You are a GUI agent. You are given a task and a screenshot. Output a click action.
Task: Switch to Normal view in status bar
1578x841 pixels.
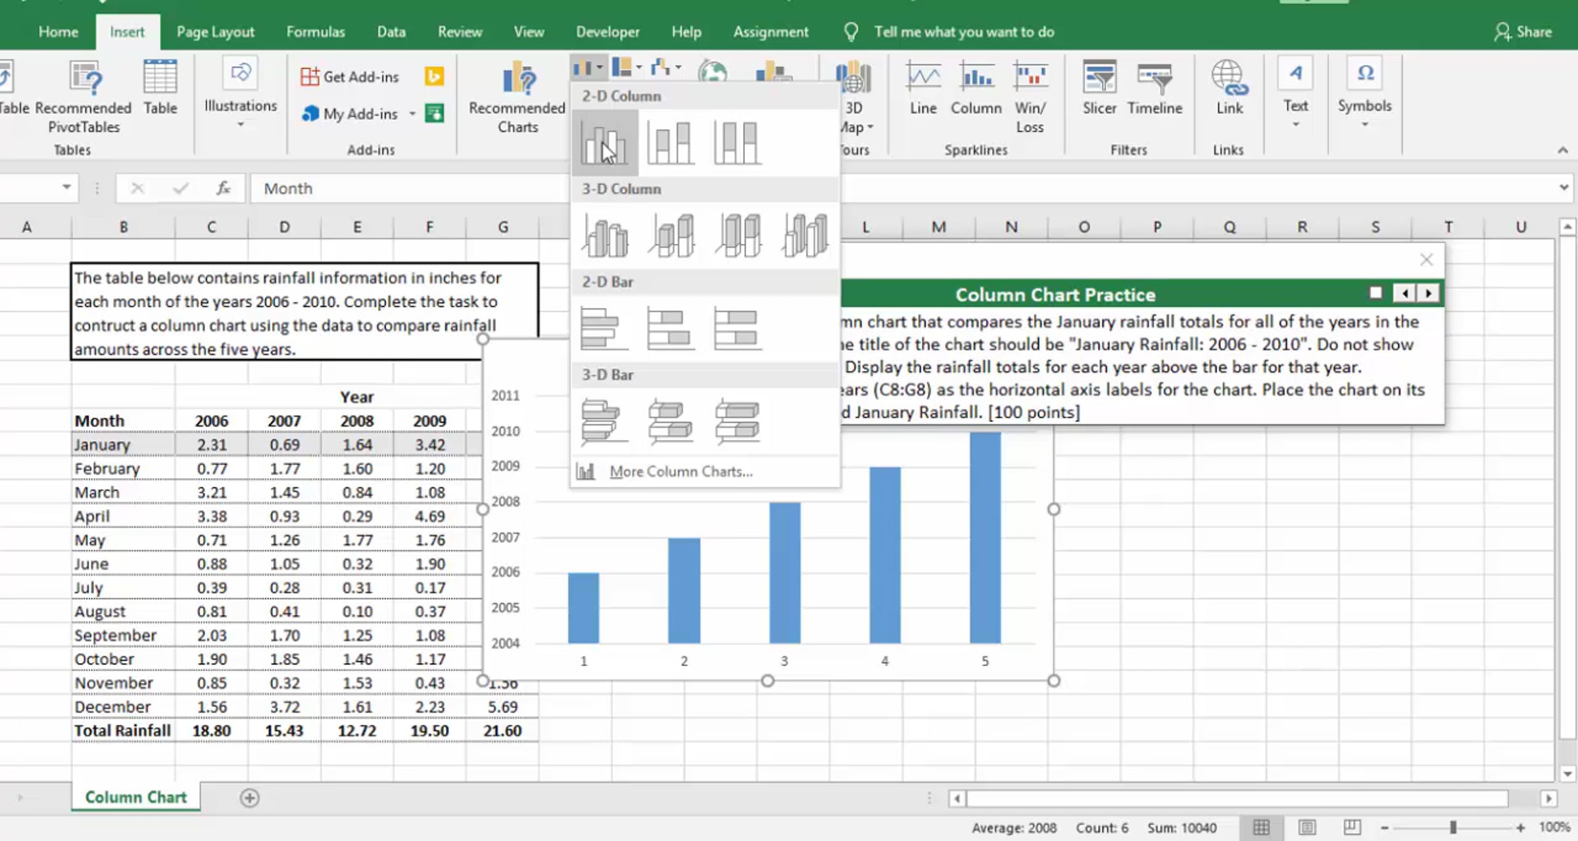(1261, 827)
